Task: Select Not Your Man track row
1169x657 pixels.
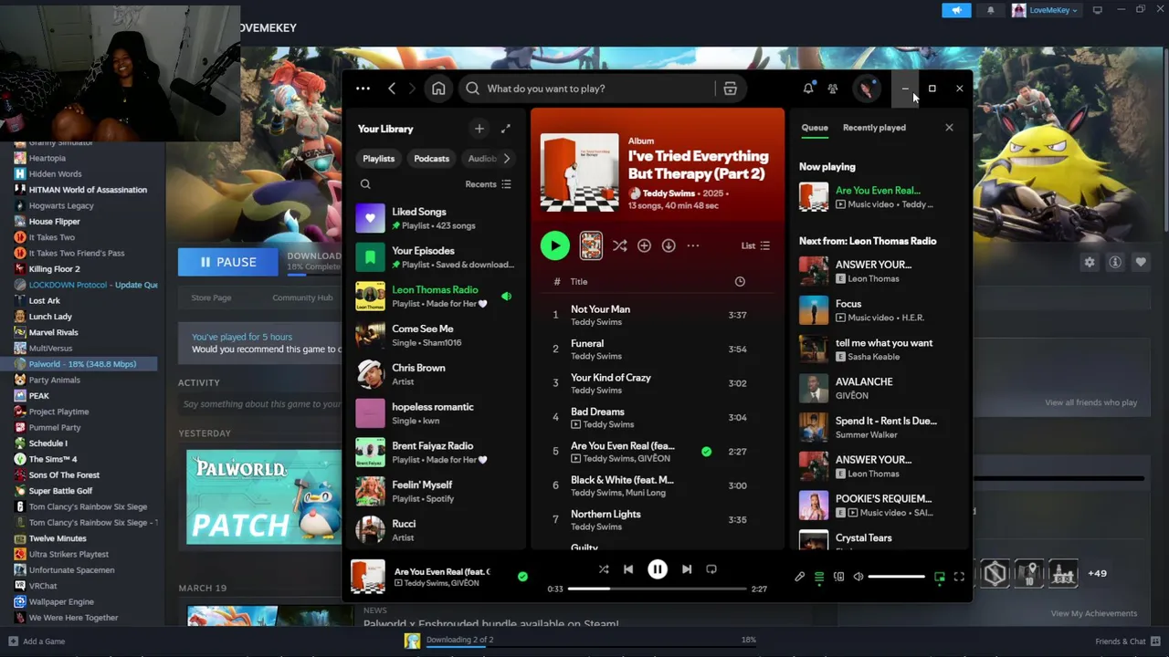Action: (x=656, y=315)
